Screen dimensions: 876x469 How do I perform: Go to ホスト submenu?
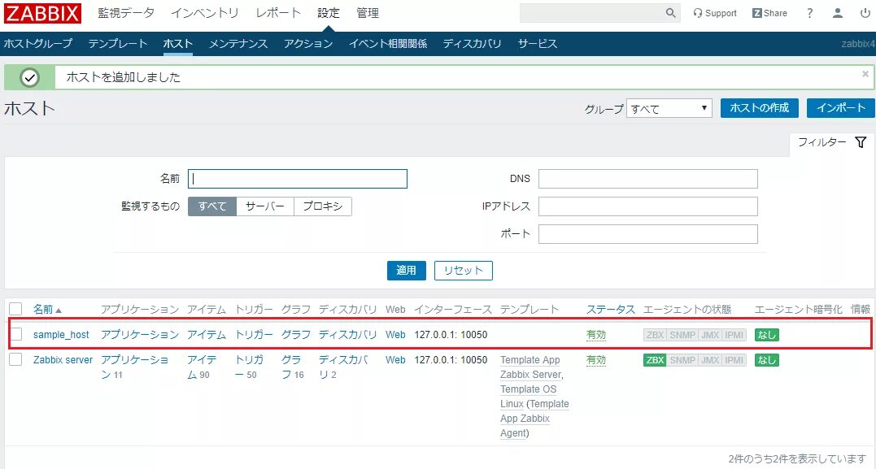pyautogui.click(x=177, y=44)
